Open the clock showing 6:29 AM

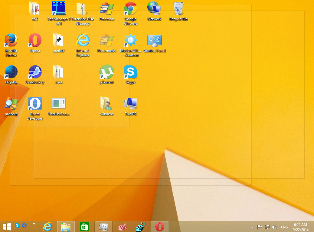point(301,227)
